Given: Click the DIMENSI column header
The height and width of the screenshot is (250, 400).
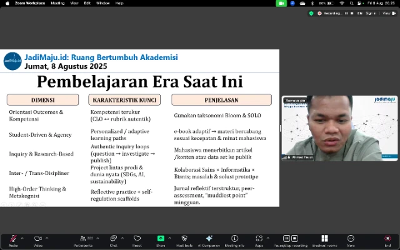Looking at the screenshot, I should coord(43,100).
